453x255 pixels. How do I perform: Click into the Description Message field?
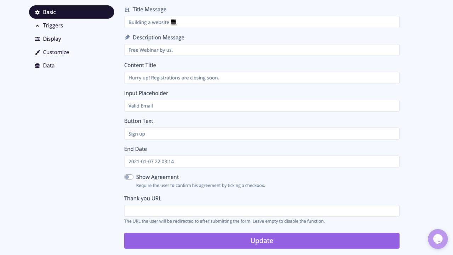262,50
